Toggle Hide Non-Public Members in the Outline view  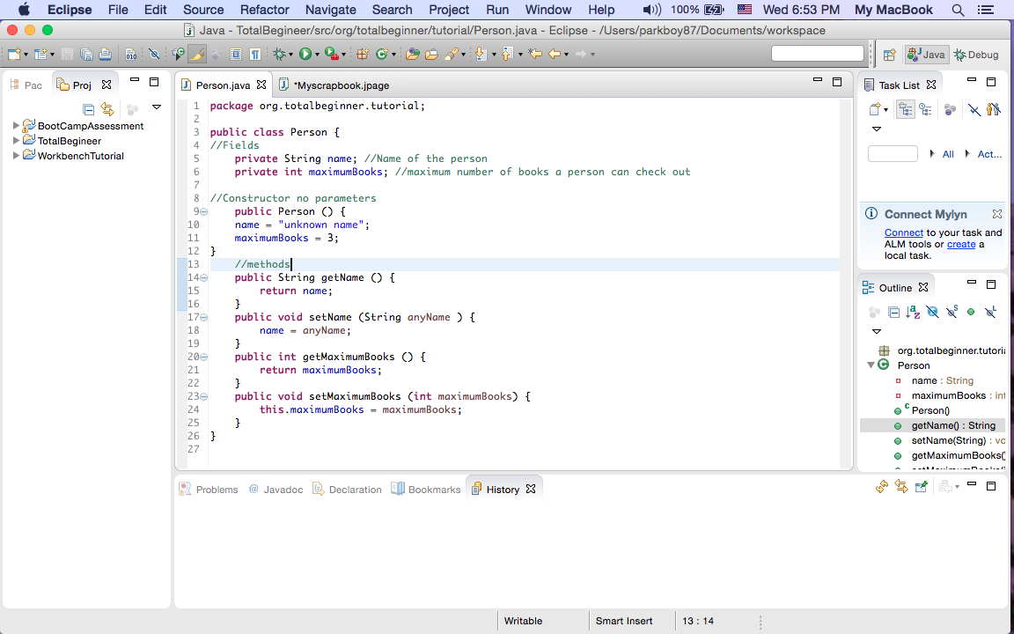pyautogui.click(x=971, y=313)
